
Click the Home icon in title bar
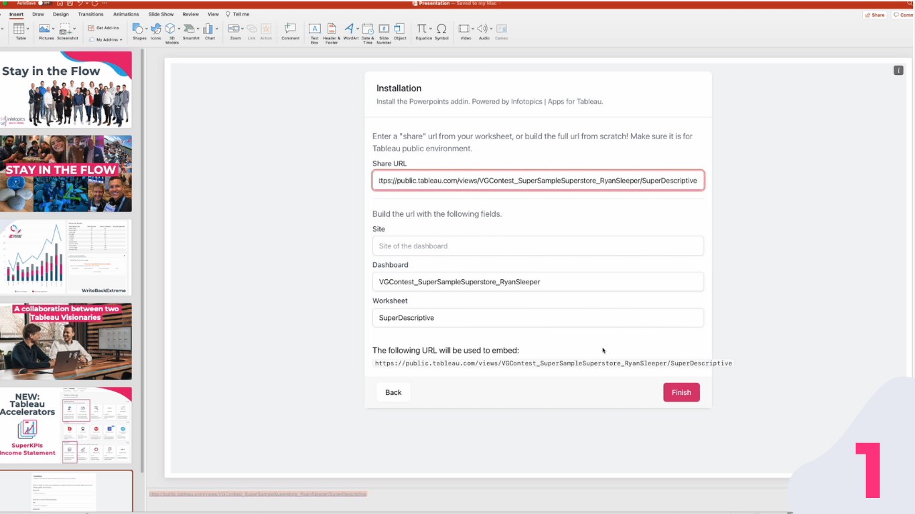(60, 3)
